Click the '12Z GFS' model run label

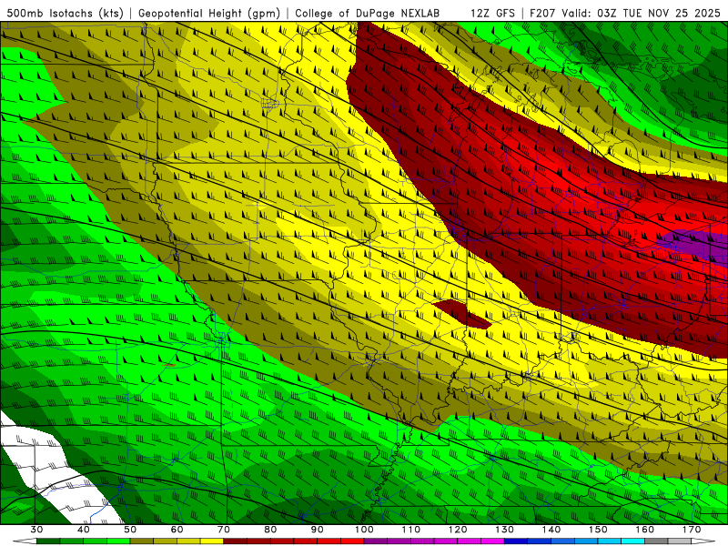[492, 13]
